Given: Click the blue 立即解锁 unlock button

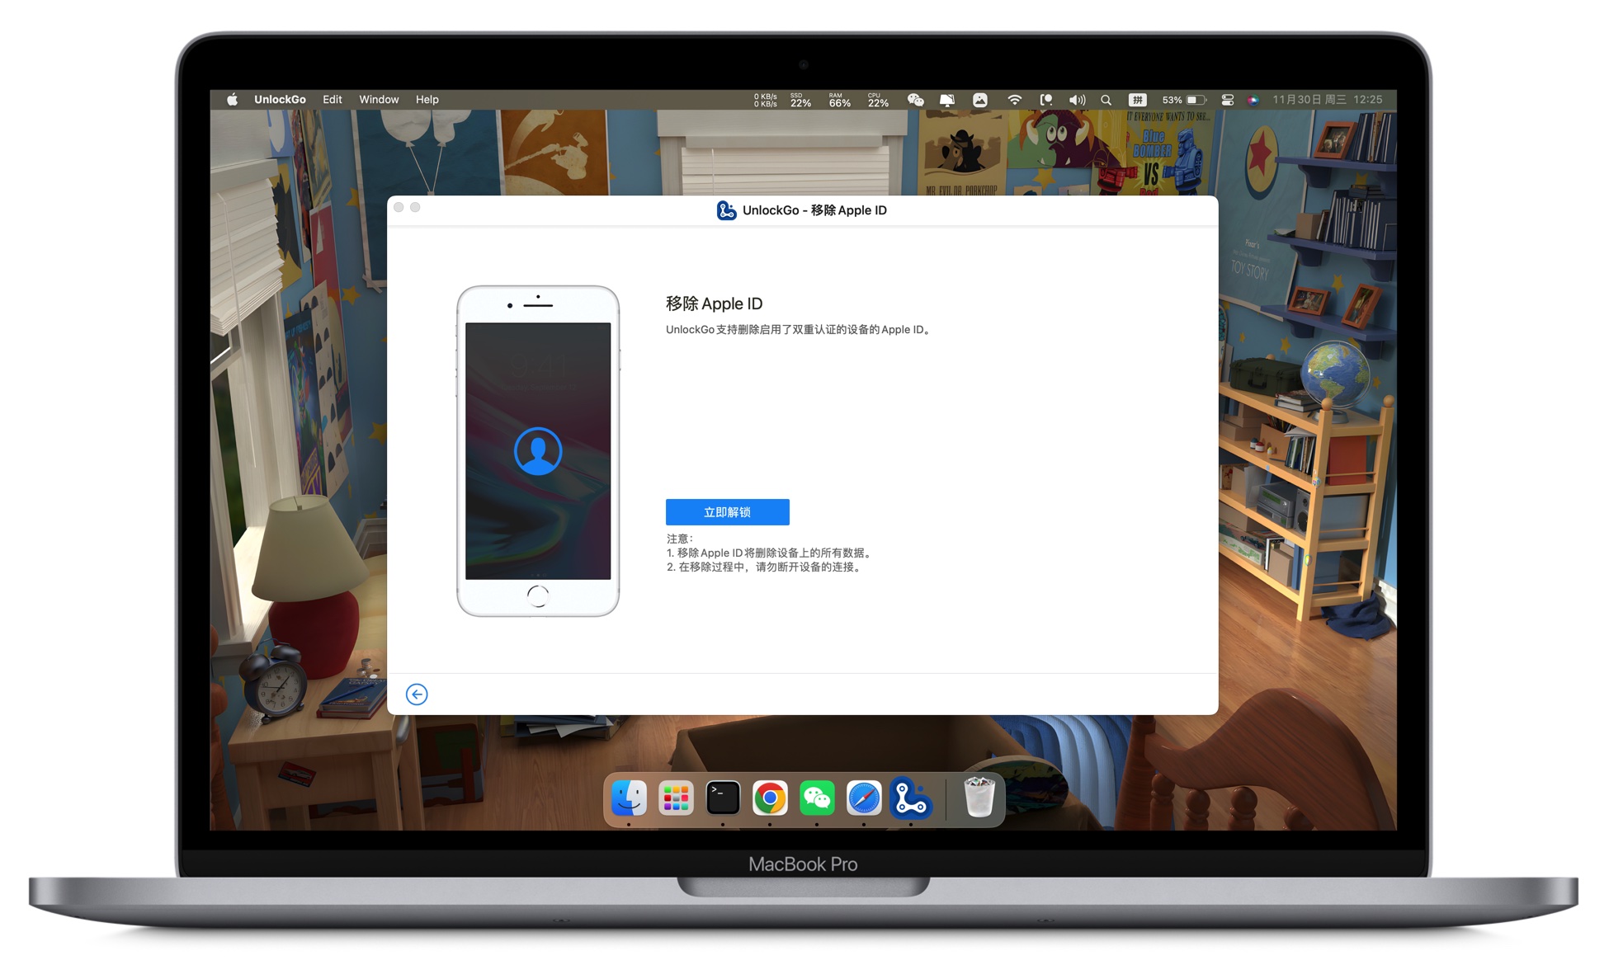Looking at the screenshot, I should point(727,512).
